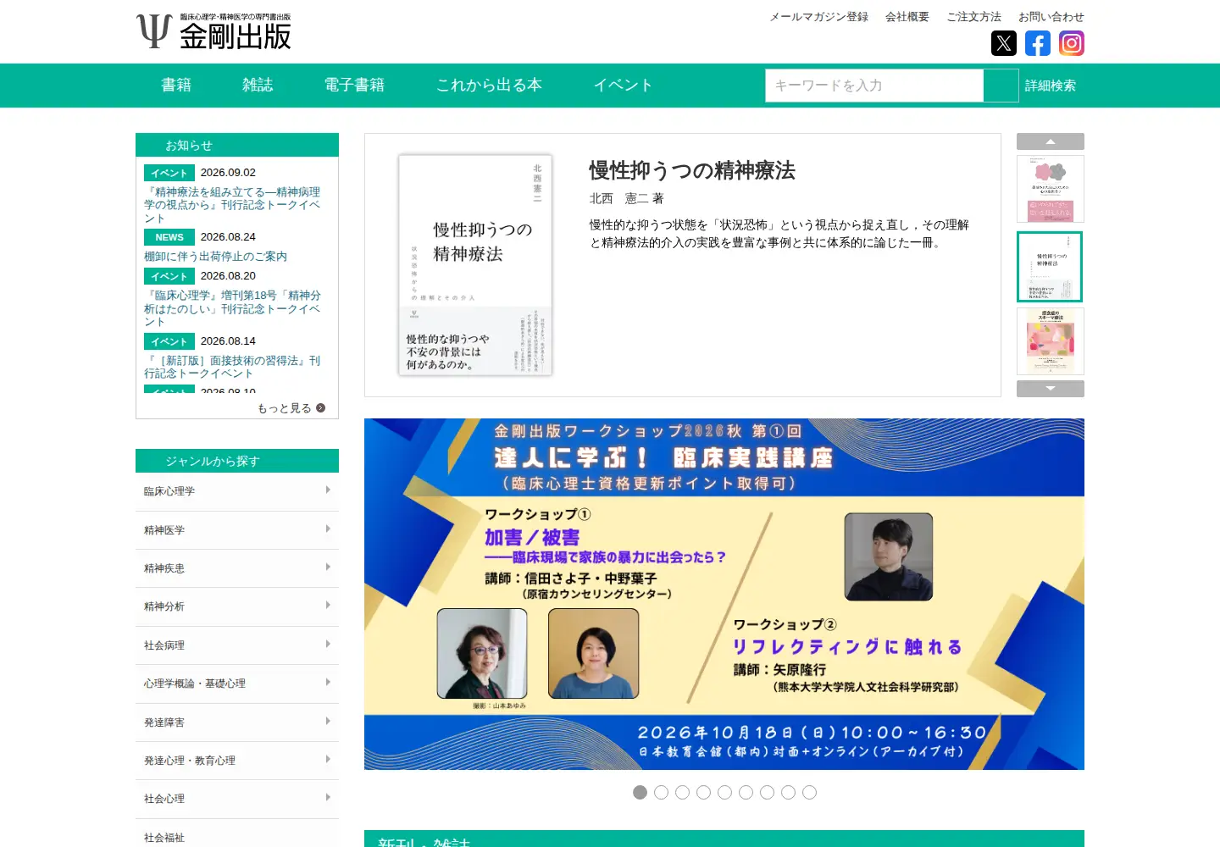
Task: Select the fifth carousel dot
Action: pos(724,792)
